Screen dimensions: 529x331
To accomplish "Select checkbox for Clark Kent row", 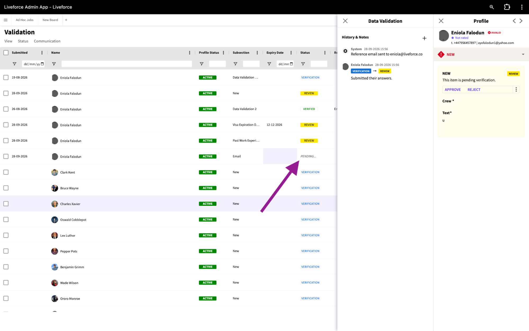I will [6, 172].
